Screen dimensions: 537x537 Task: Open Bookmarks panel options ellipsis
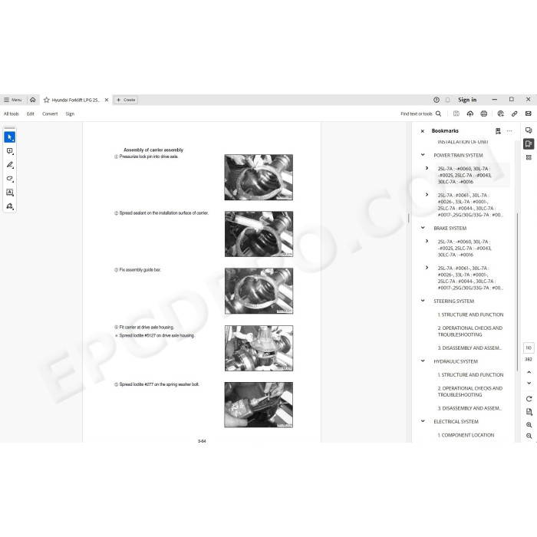point(509,131)
